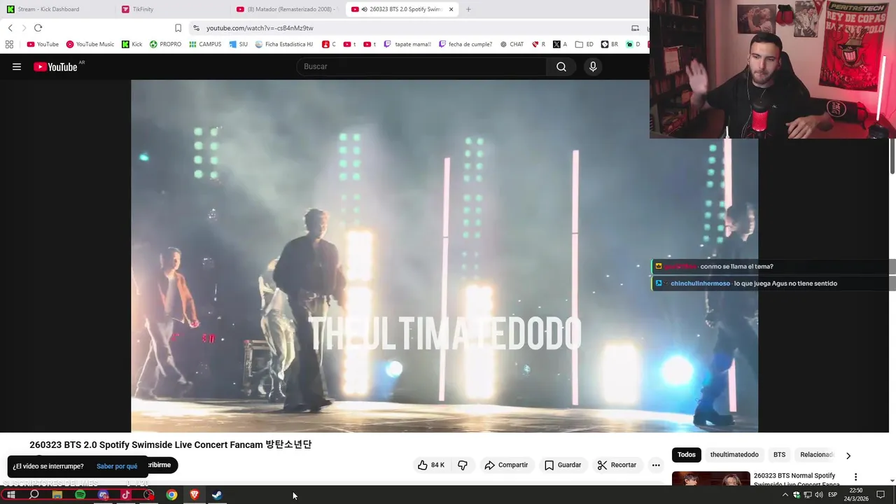Open the X bookmark labeled A
This screenshot has height=504, width=896.
click(x=560, y=44)
